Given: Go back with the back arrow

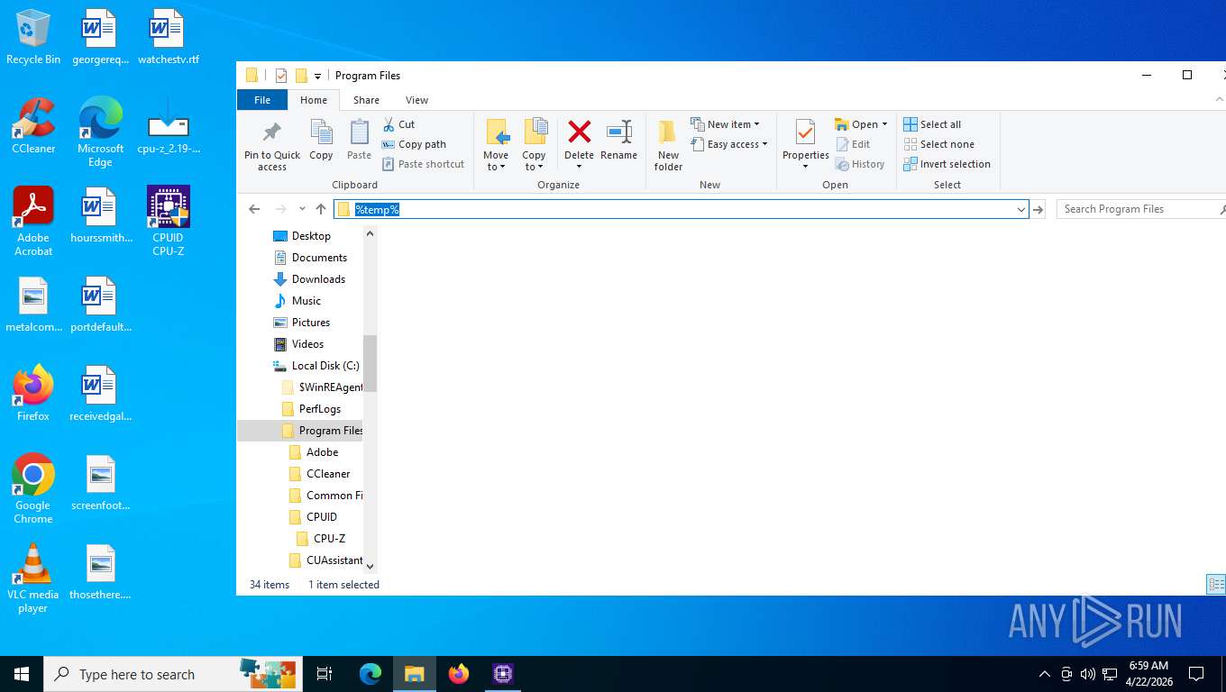Looking at the screenshot, I should point(254,209).
